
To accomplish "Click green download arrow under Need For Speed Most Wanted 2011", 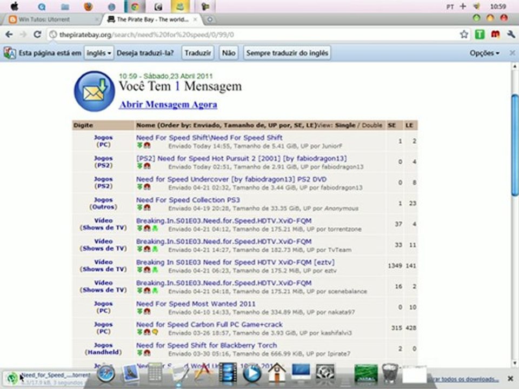I will point(139,311).
